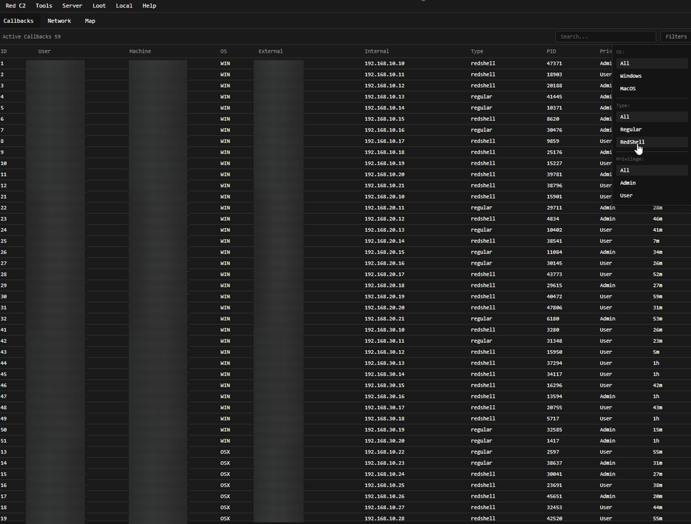
Task: Filter OS by MacOS
Action: click(652, 88)
